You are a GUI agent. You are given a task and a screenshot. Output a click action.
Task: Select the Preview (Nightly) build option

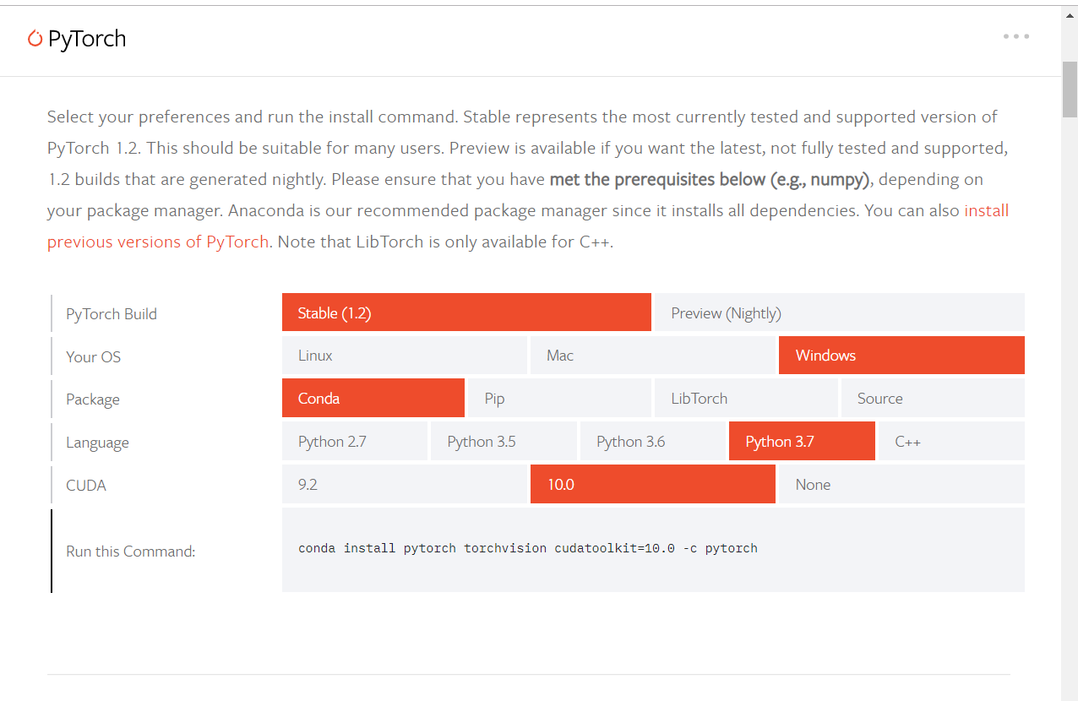click(839, 312)
